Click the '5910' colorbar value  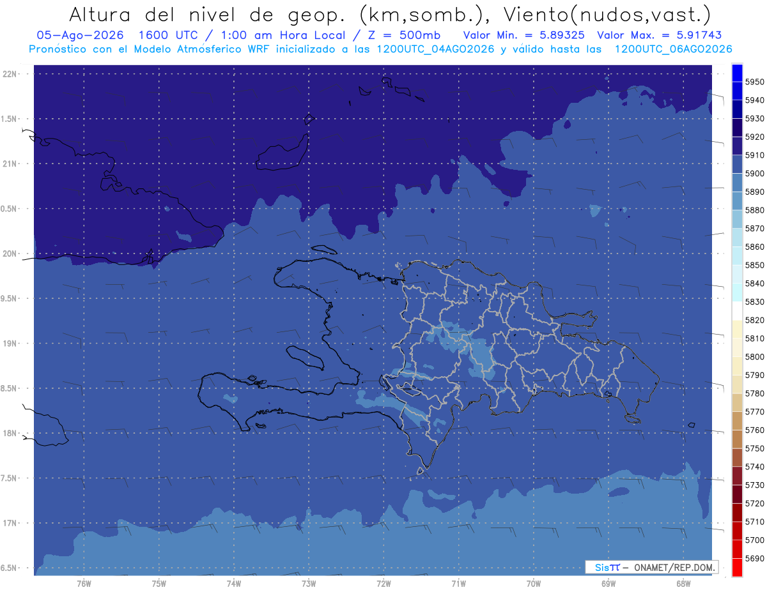pyautogui.click(x=755, y=155)
